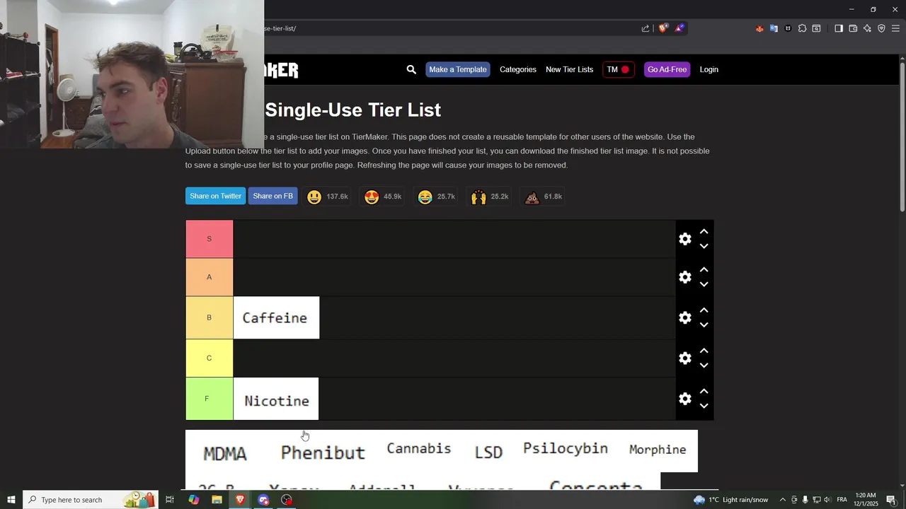
Task: Open Brave Leo AI sparkle icon
Action: 867,28
